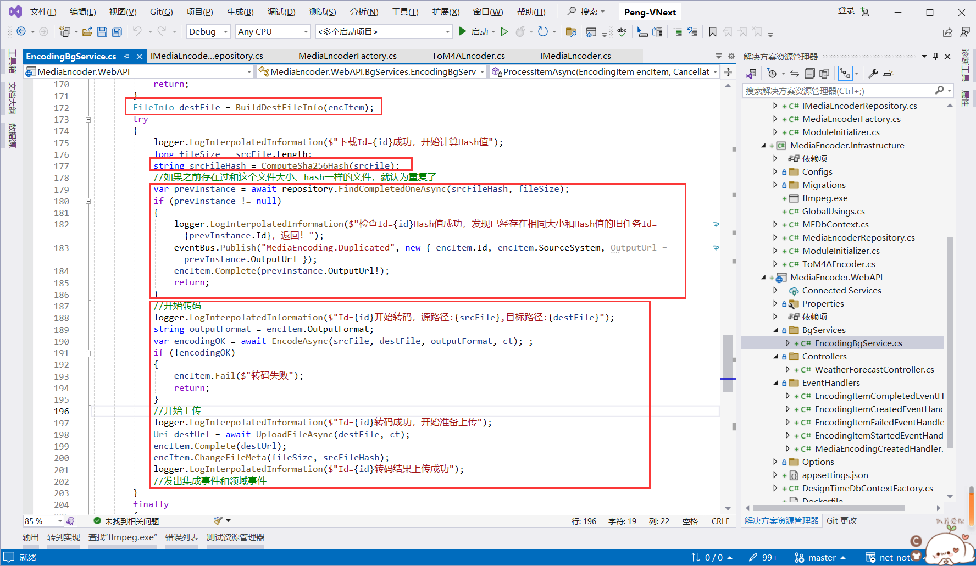Click the Navigate Forward arrow icon
Image resolution: width=976 pixels, height=566 pixels.
(44, 31)
